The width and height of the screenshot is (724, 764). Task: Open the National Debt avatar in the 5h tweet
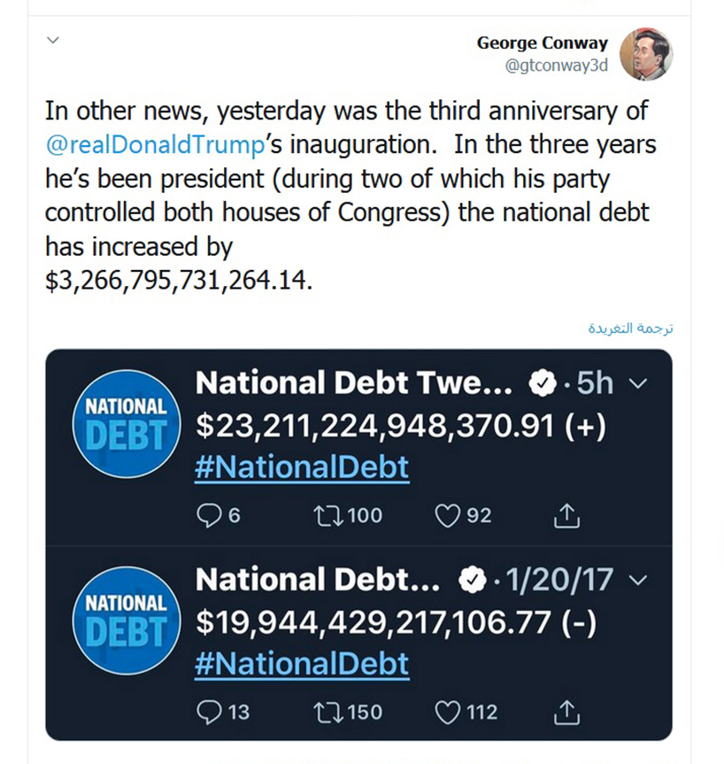point(127,424)
